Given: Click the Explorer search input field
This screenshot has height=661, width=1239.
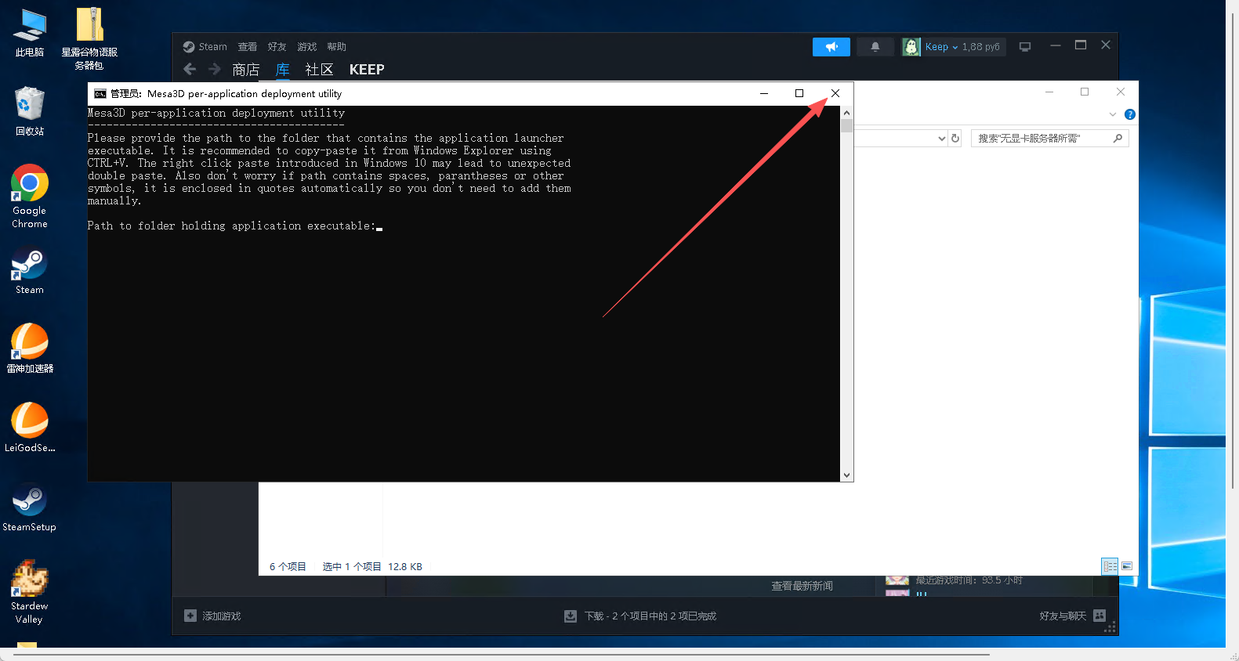Looking at the screenshot, I should [1041, 139].
